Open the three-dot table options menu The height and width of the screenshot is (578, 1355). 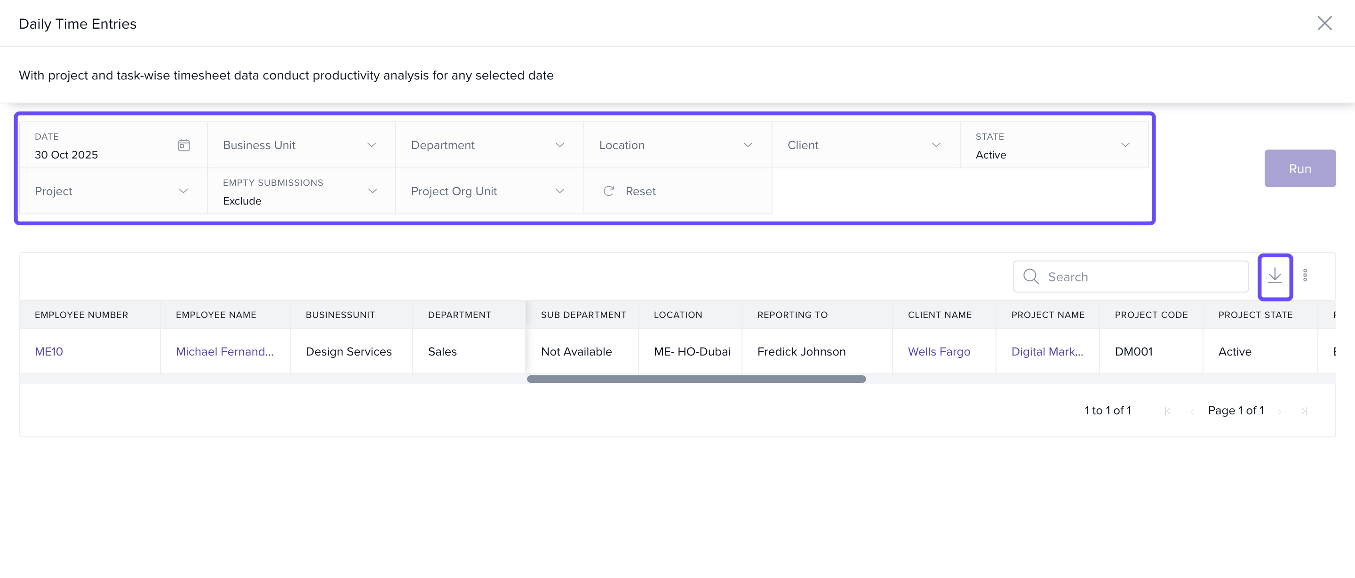[x=1305, y=276]
